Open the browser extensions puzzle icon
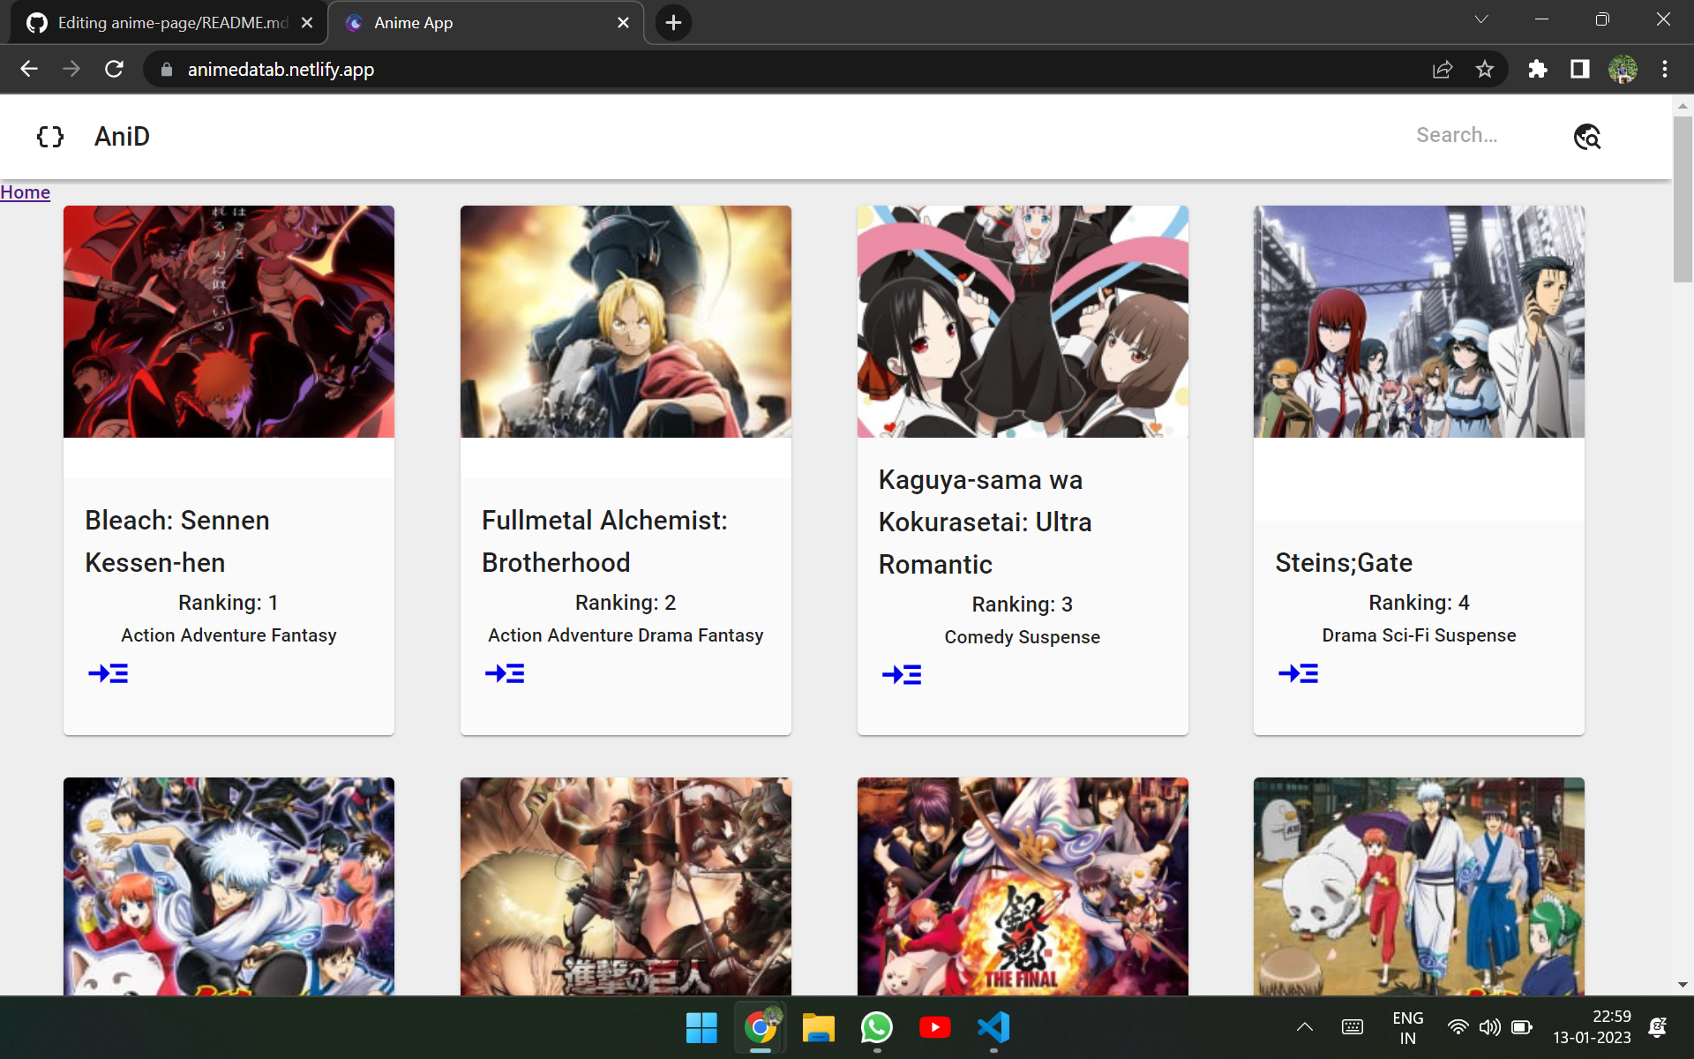The height and width of the screenshot is (1059, 1694). [x=1538, y=69]
